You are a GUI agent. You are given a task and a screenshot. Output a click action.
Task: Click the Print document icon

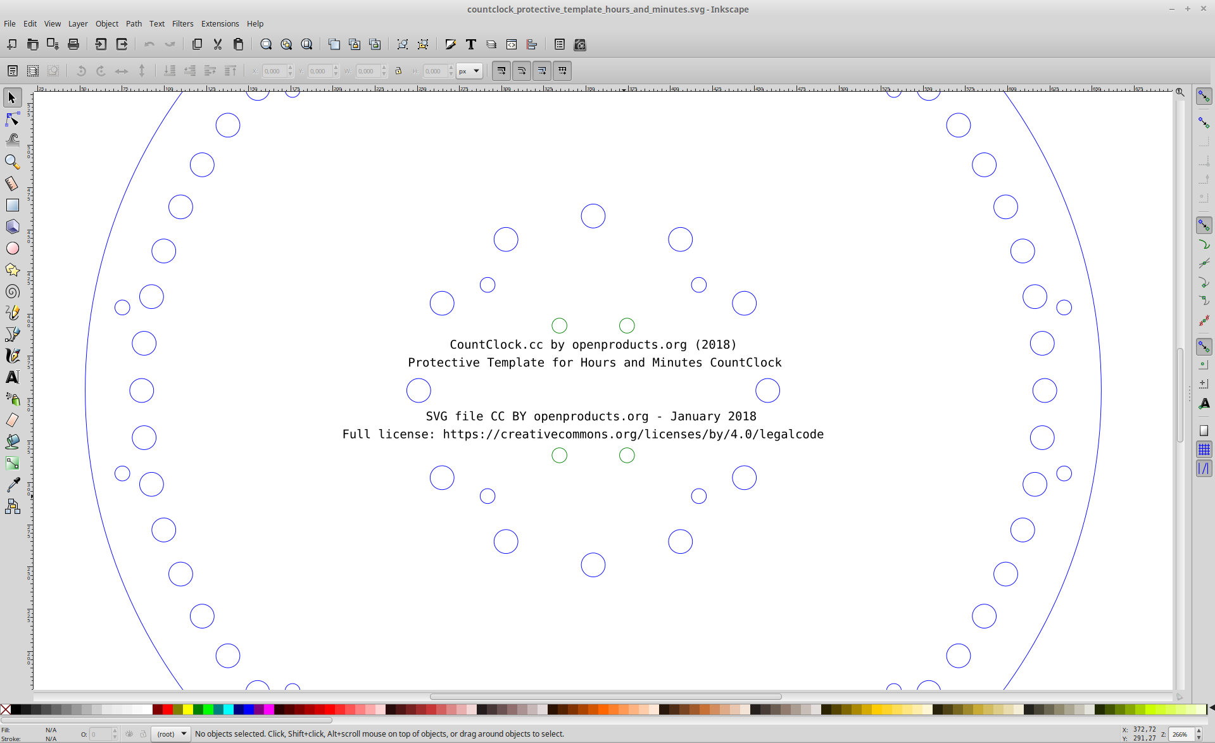73,44
